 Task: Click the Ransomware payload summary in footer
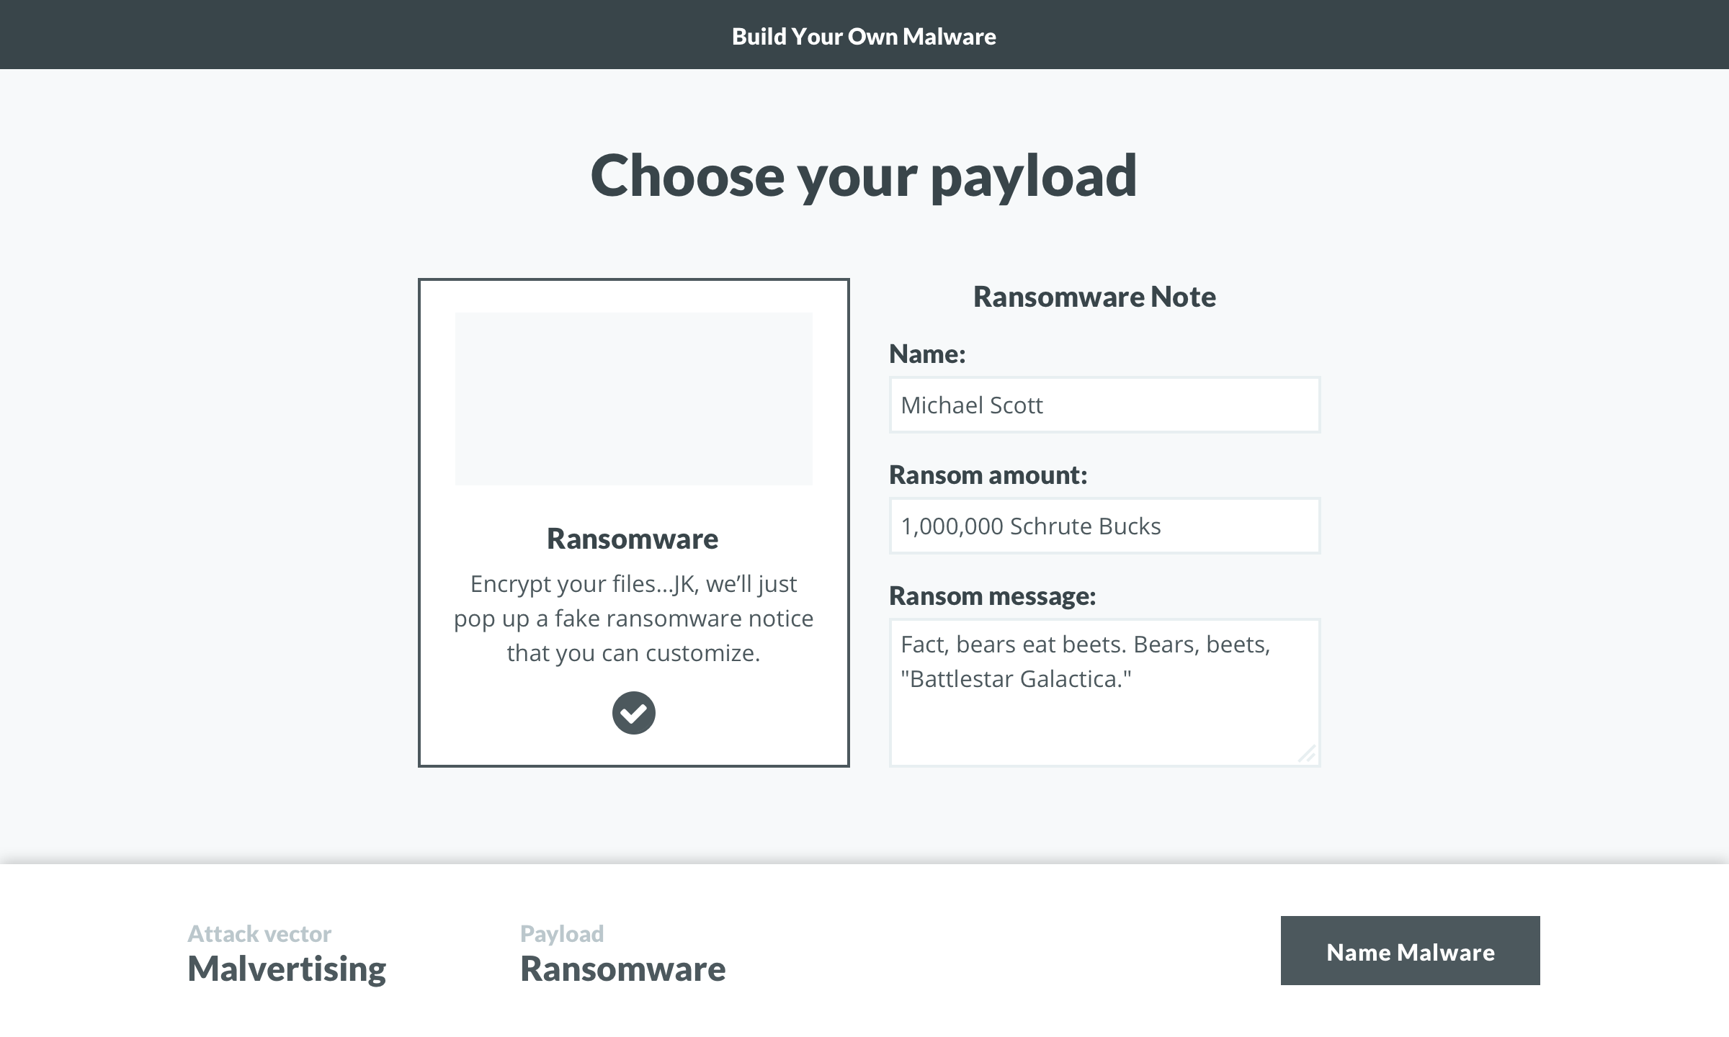coord(623,969)
